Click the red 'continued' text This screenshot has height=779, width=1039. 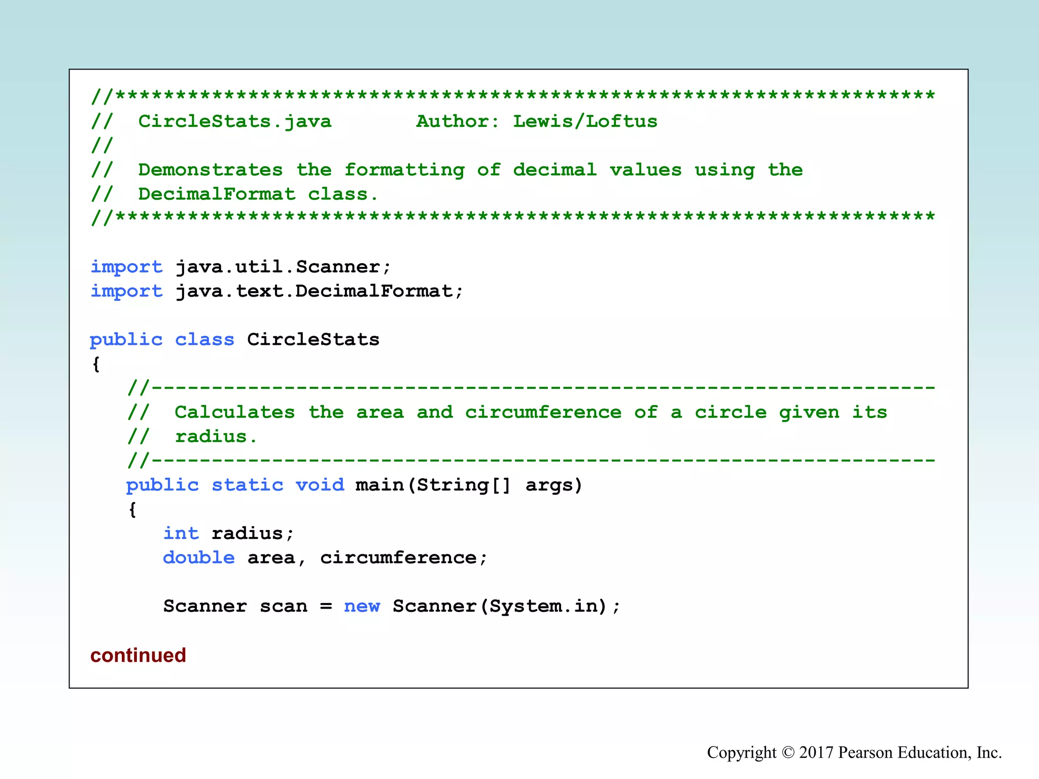(x=138, y=655)
